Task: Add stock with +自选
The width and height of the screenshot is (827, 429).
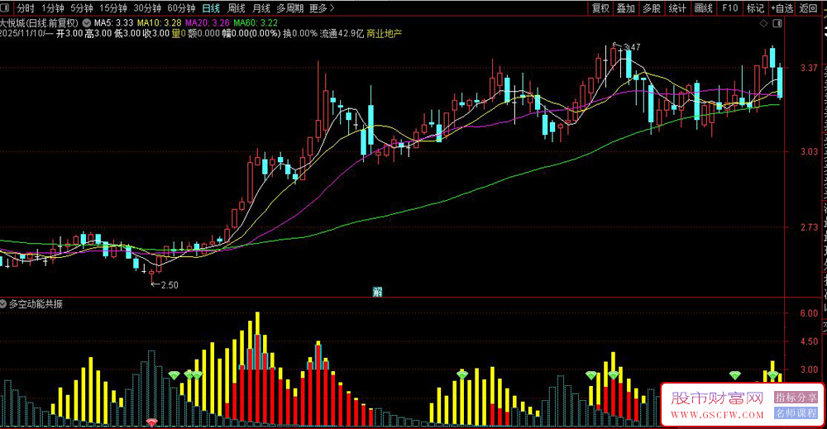Action: point(782,8)
